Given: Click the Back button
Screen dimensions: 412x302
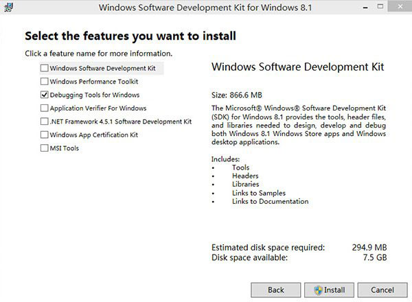Looking at the screenshot, I should (x=276, y=290).
